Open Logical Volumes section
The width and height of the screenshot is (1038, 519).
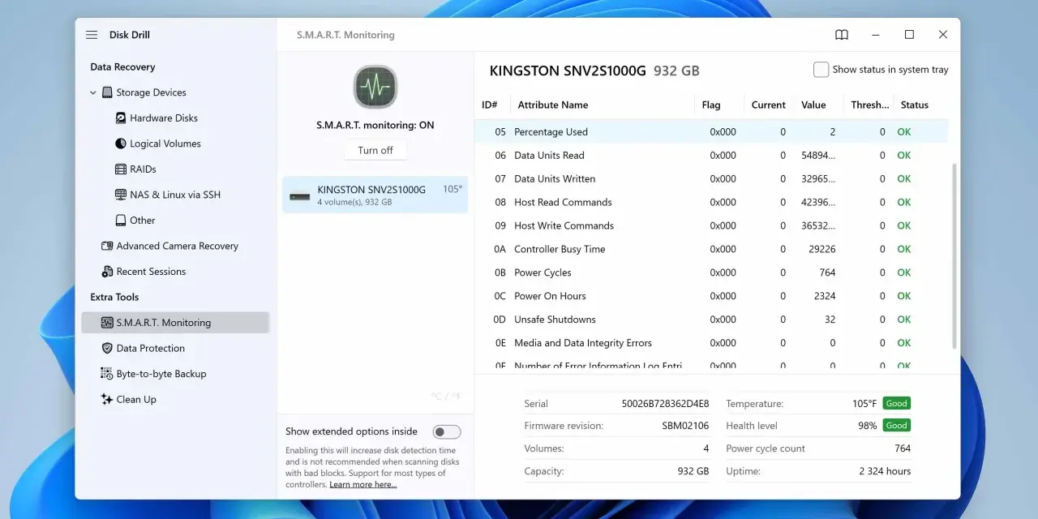pos(165,144)
